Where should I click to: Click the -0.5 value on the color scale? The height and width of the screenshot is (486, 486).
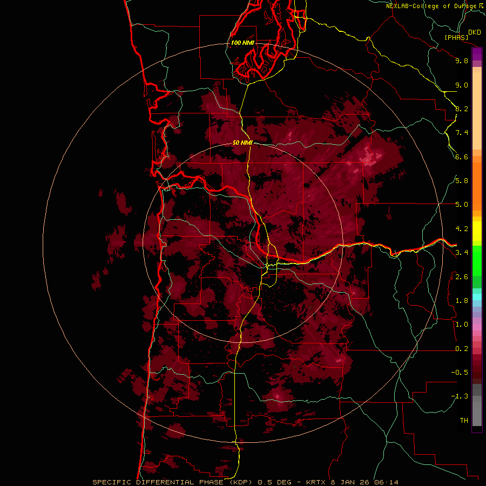click(x=460, y=373)
